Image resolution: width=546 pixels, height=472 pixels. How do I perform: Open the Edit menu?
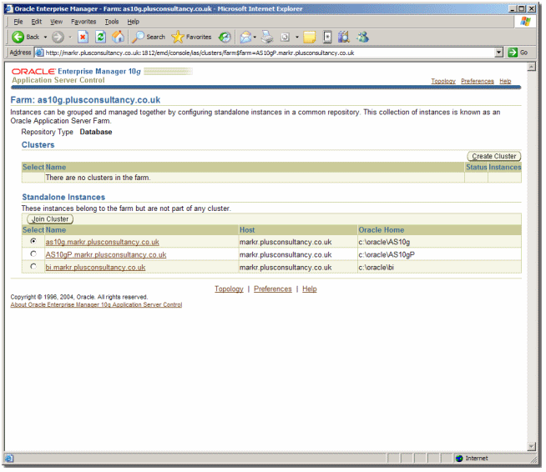(36, 22)
